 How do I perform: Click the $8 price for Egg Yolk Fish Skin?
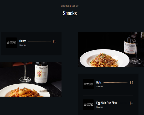pyautogui.click(x=132, y=103)
